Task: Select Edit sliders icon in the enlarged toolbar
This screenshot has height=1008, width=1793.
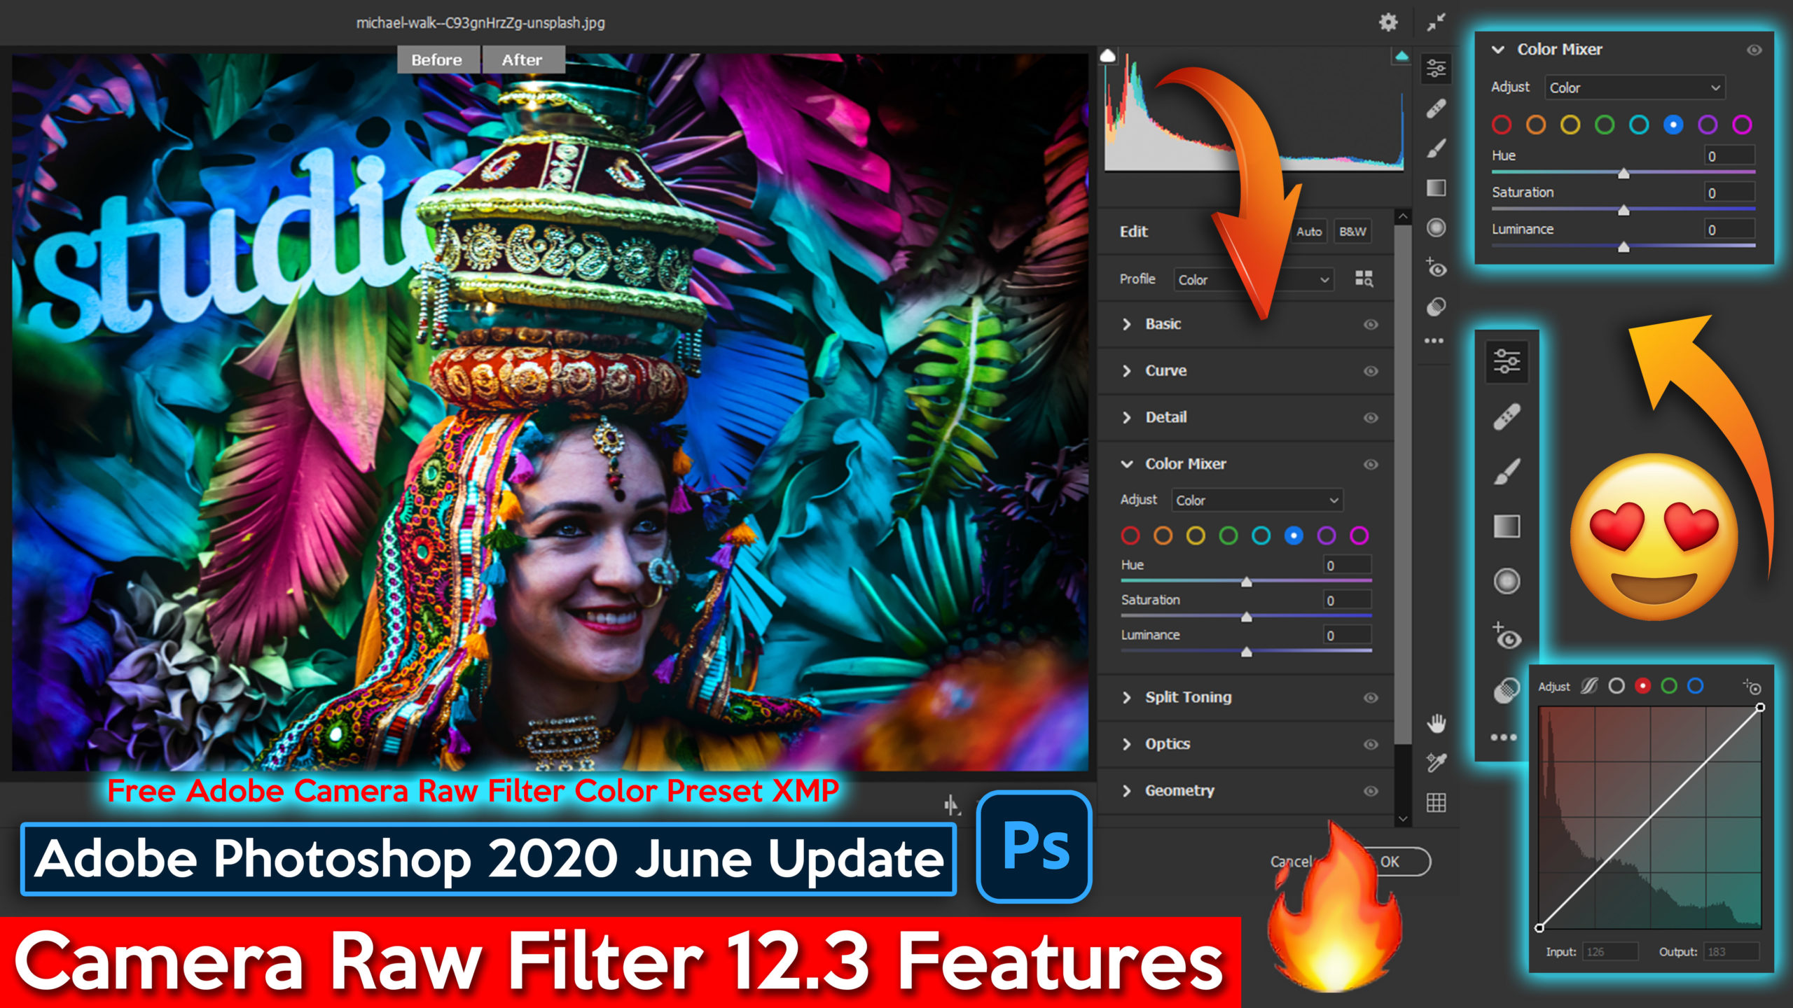Action: pos(1507,361)
